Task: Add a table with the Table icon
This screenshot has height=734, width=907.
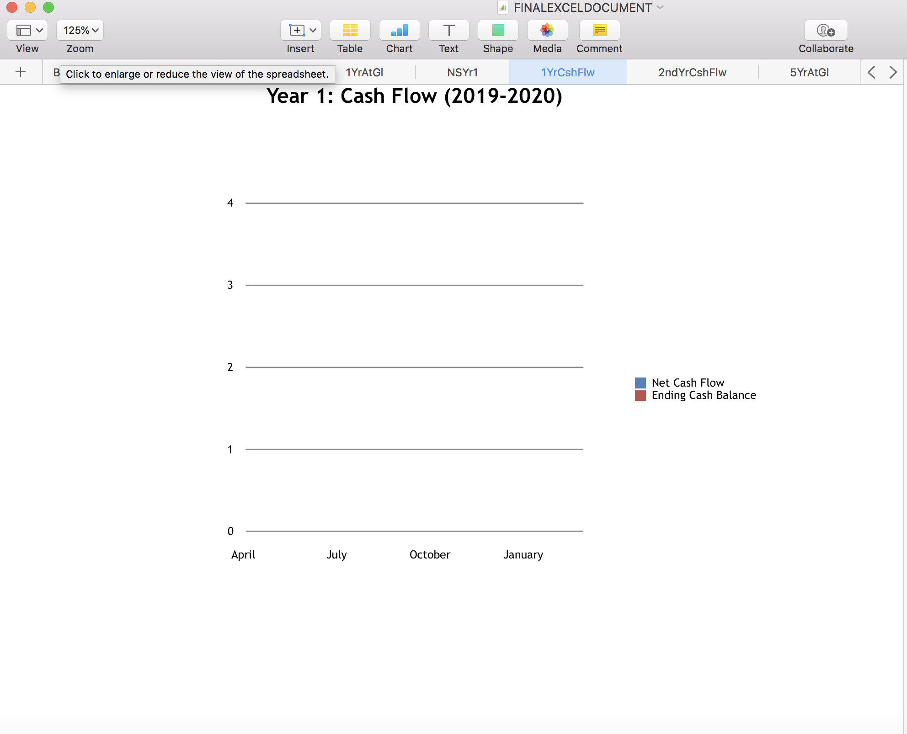Action: pos(350,30)
